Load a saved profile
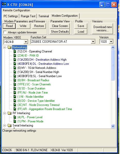 click(81, 32)
